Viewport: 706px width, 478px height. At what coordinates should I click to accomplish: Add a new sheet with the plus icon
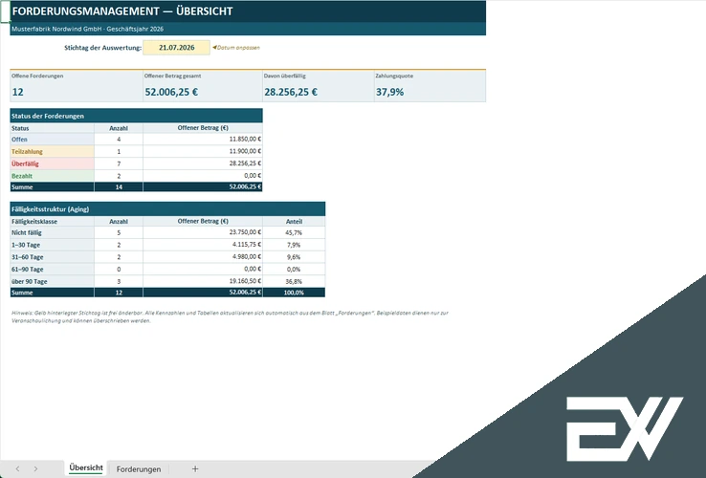[195, 468]
